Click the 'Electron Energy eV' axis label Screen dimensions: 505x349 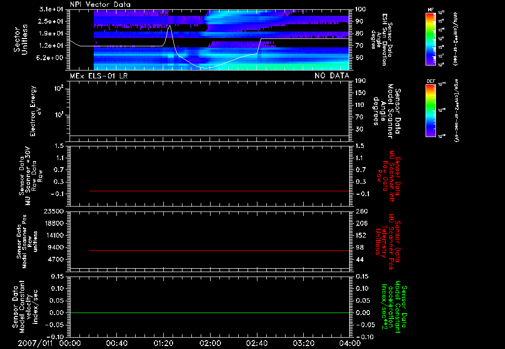36,111
